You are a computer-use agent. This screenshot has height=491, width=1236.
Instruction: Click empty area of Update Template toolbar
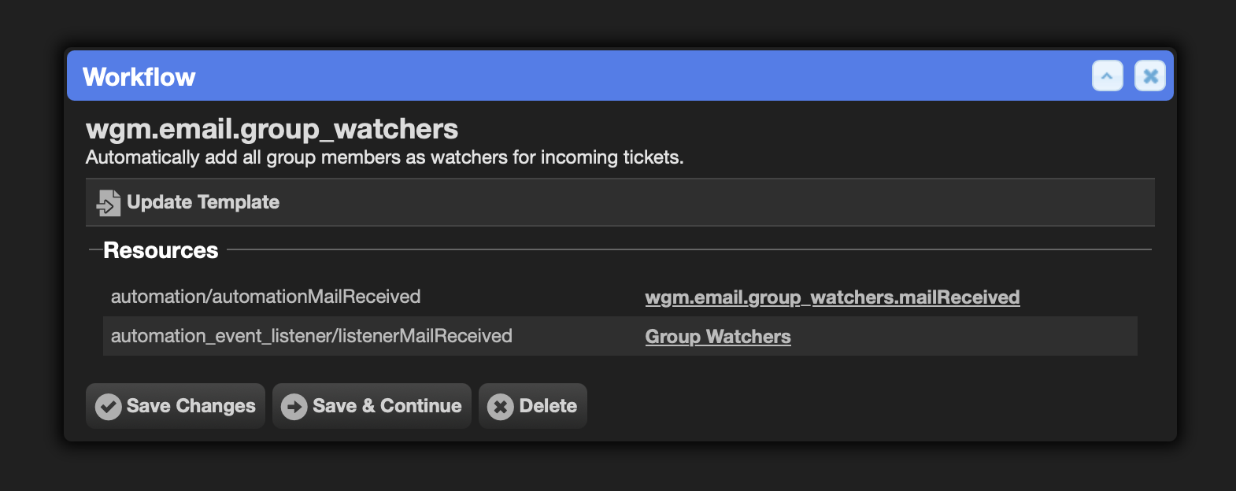pos(716,202)
